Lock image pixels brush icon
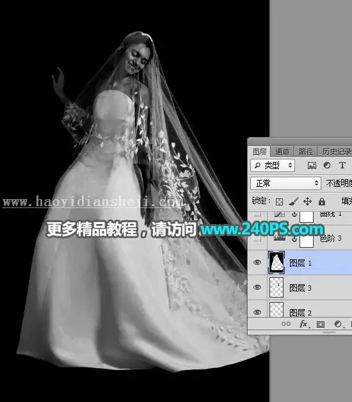This screenshot has width=352, height=402. [293, 202]
